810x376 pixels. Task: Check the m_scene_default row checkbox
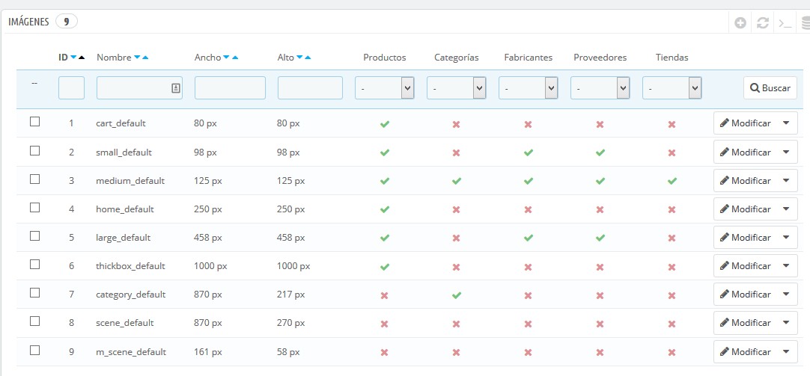(34, 350)
